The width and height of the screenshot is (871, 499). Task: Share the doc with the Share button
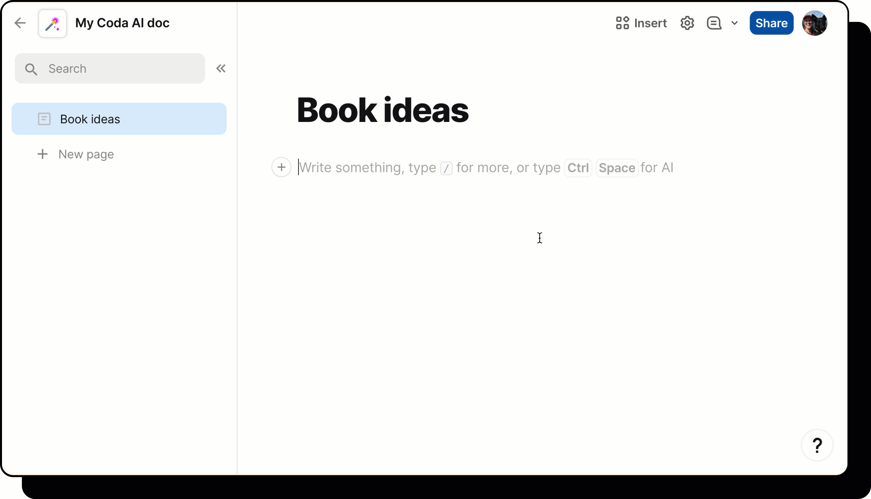click(771, 23)
